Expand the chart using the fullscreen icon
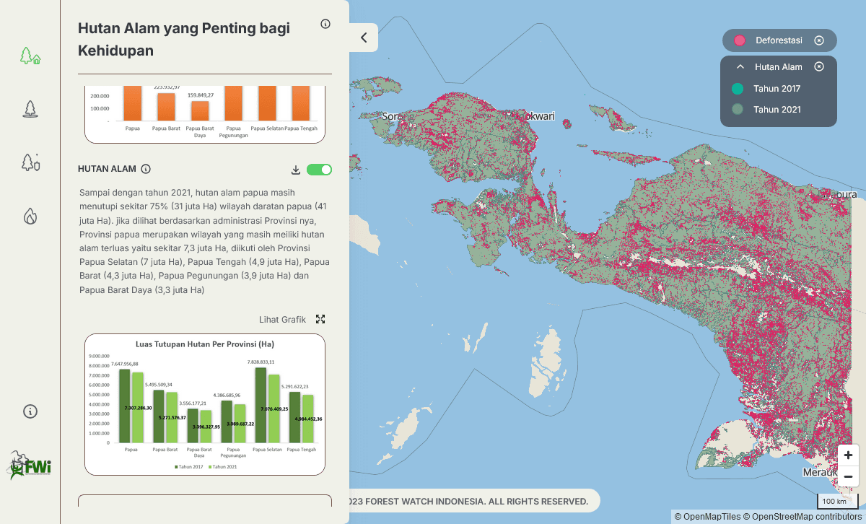 point(320,318)
